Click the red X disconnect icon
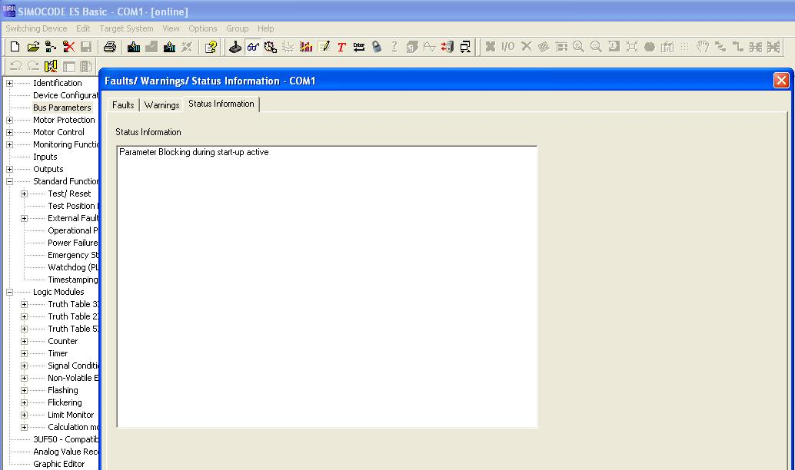 click(x=68, y=47)
